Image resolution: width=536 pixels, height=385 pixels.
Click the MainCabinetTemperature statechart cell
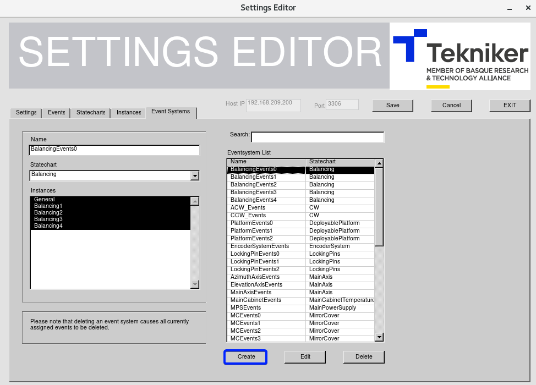340,300
